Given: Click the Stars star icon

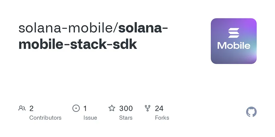Looking at the screenshot, I should tap(112, 108).
